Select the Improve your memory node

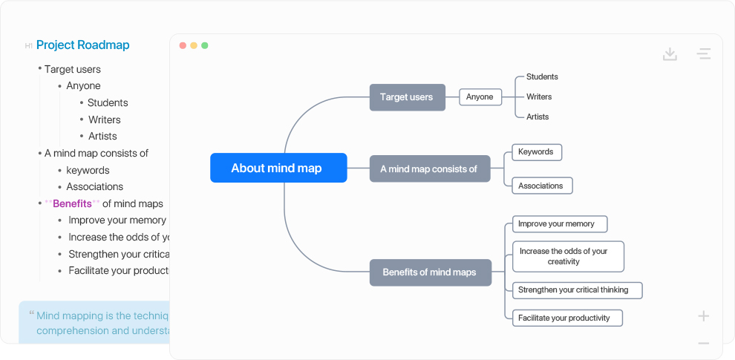pyautogui.click(x=560, y=224)
